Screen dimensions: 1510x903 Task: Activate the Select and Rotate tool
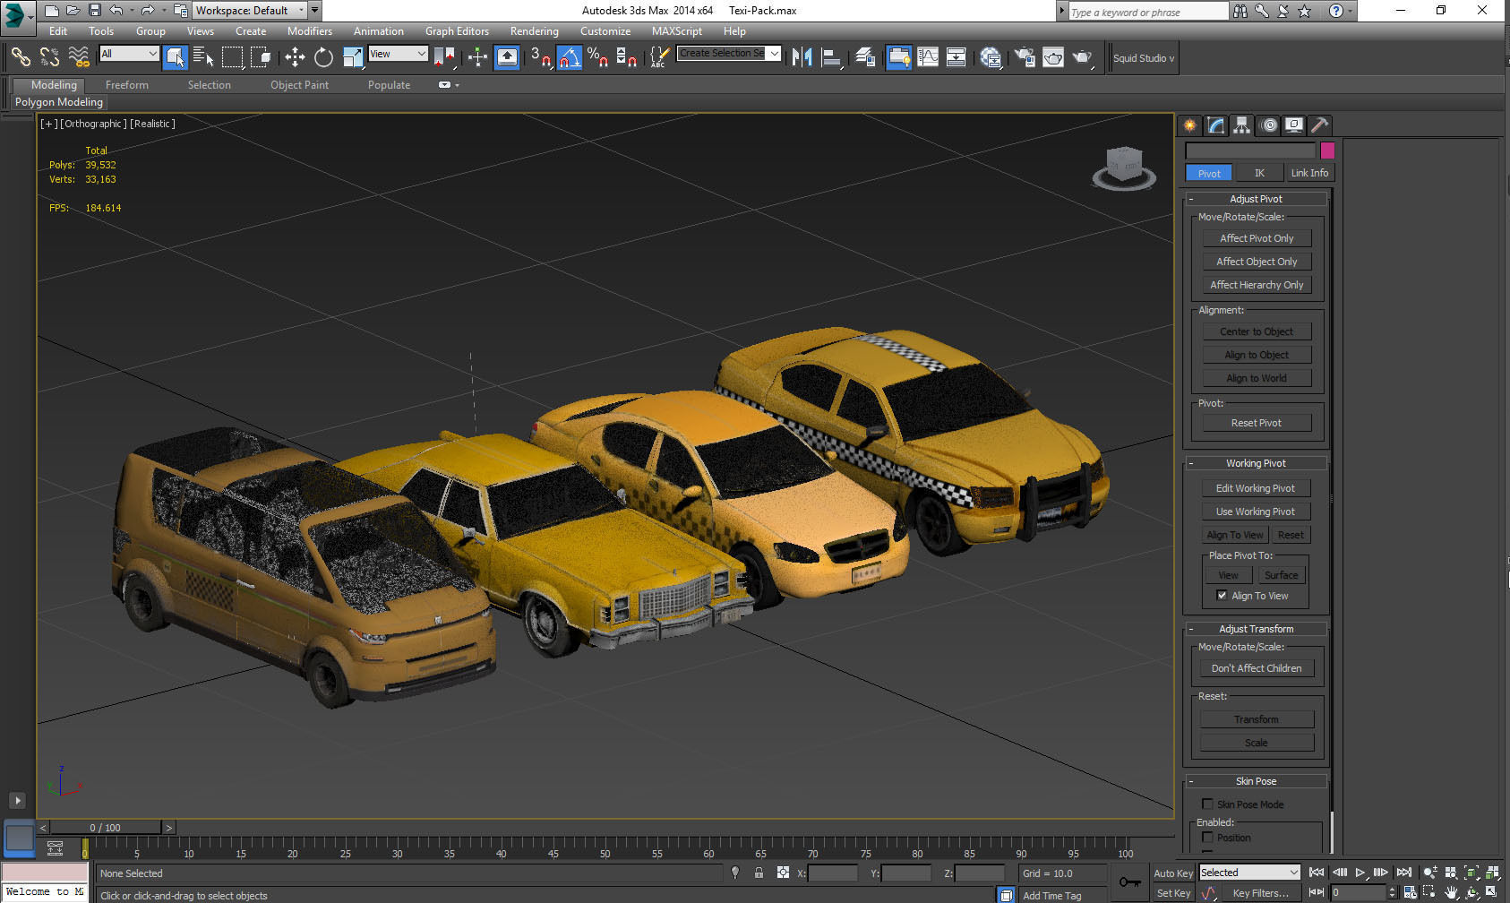point(323,57)
